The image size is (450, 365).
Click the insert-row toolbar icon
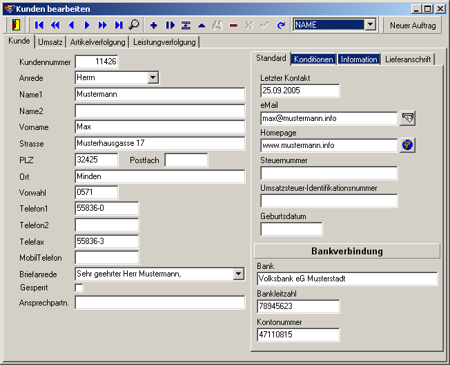coord(186,26)
